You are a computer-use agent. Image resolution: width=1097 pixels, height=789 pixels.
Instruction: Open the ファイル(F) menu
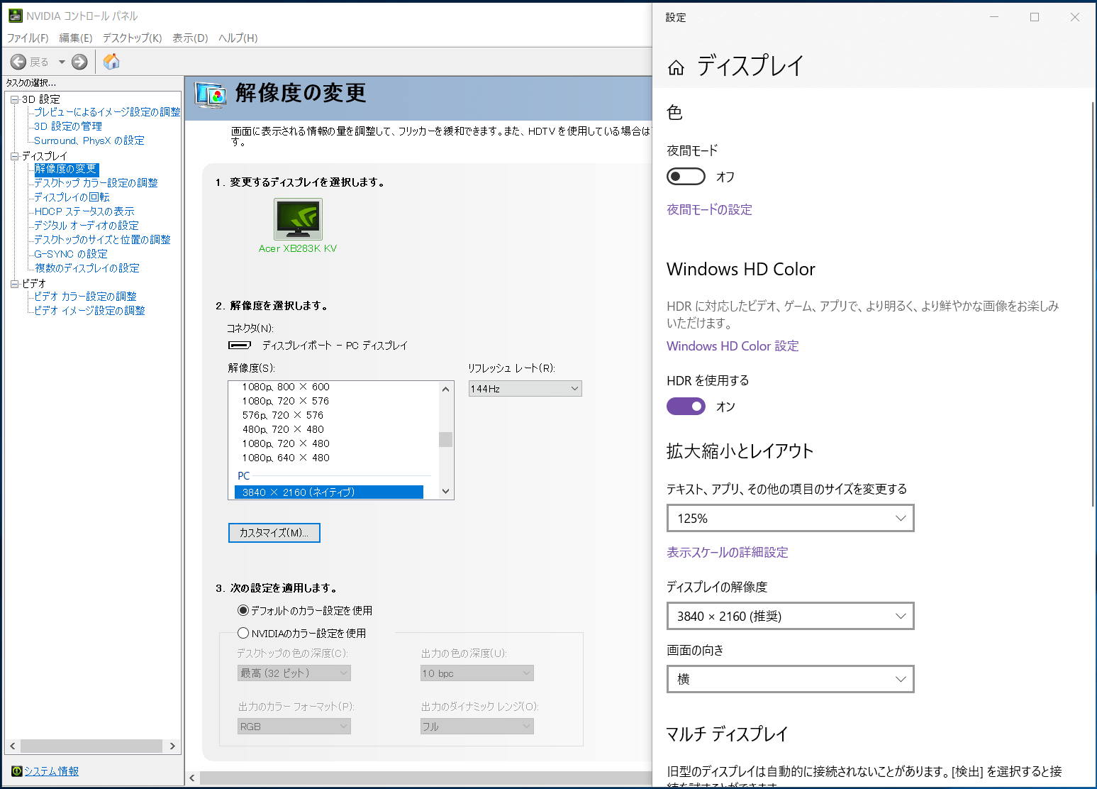(28, 38)
